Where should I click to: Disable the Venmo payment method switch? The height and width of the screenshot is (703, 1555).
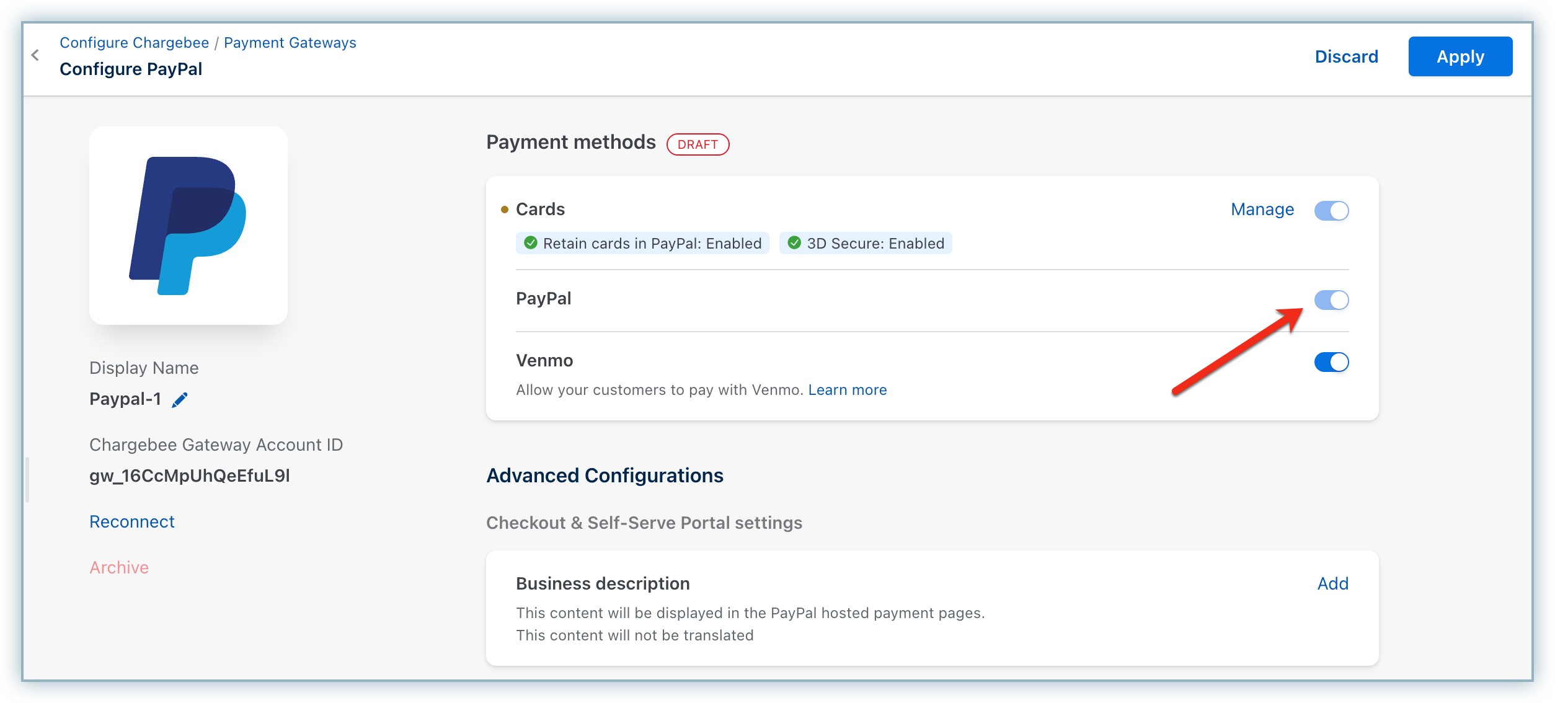(x=1331, y=362)
